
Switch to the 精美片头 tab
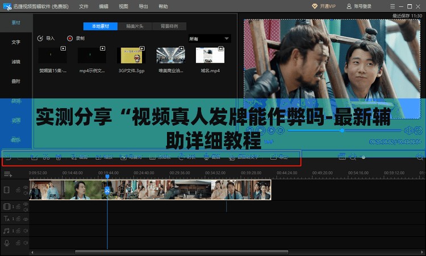(x=135, y=26)
